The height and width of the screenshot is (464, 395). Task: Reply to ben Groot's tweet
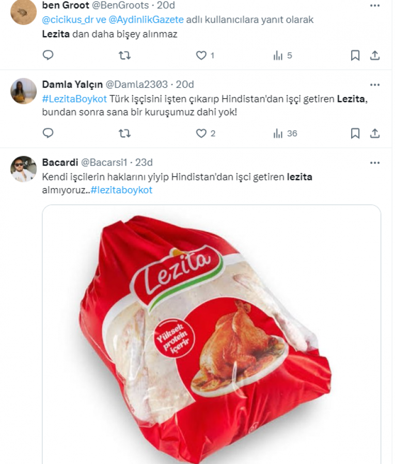48,55
